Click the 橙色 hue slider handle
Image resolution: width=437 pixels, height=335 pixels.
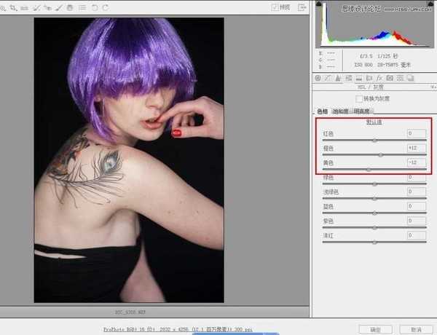[x=381, y=154]
